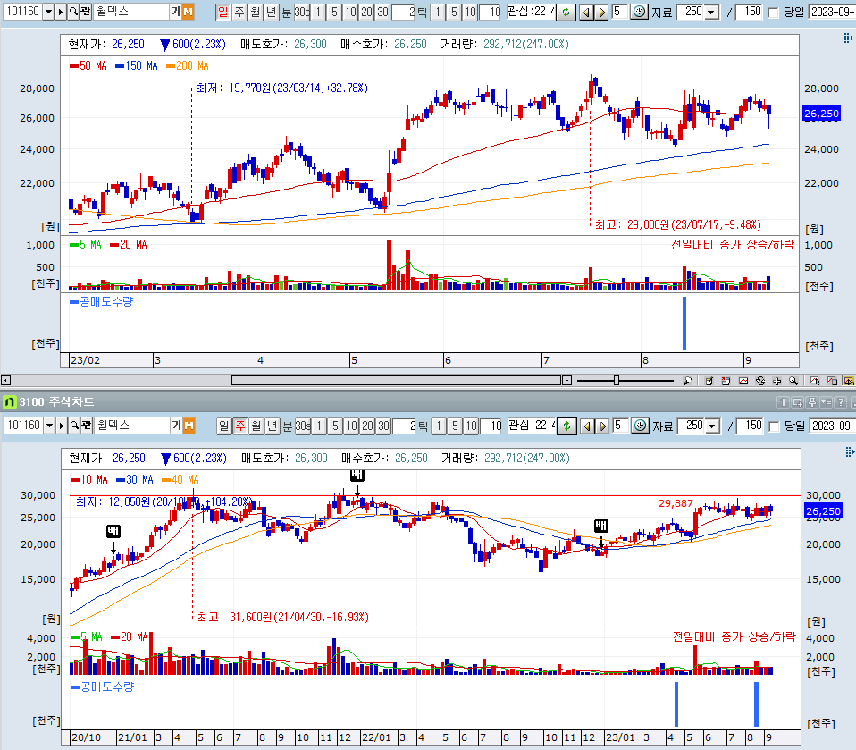Click the yellow left arrow in weekly chart toolbar

pos(587,426)
